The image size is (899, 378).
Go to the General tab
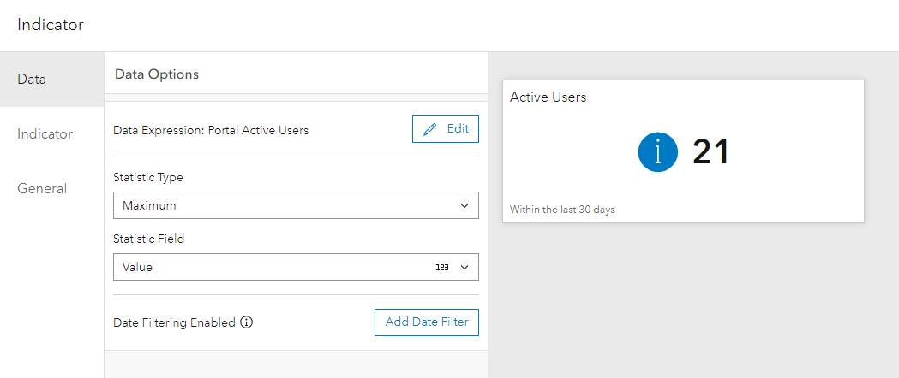click(x=42, y=189)
